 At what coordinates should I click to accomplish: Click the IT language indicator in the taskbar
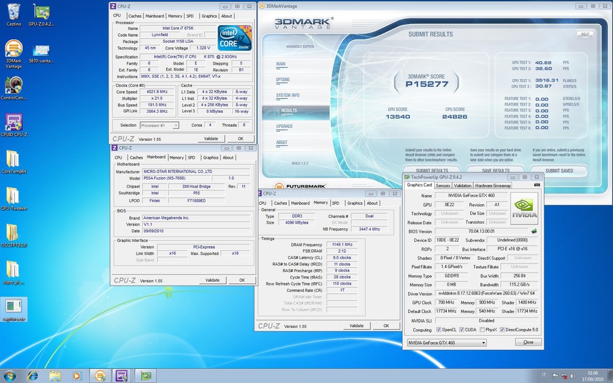544,376
